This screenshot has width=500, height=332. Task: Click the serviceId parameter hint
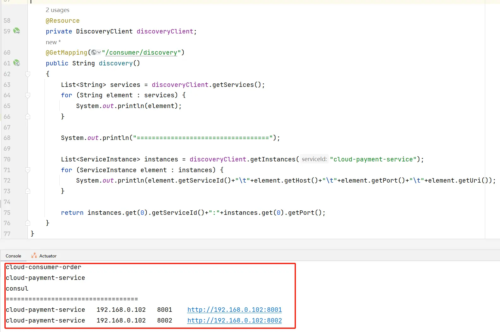314,159
